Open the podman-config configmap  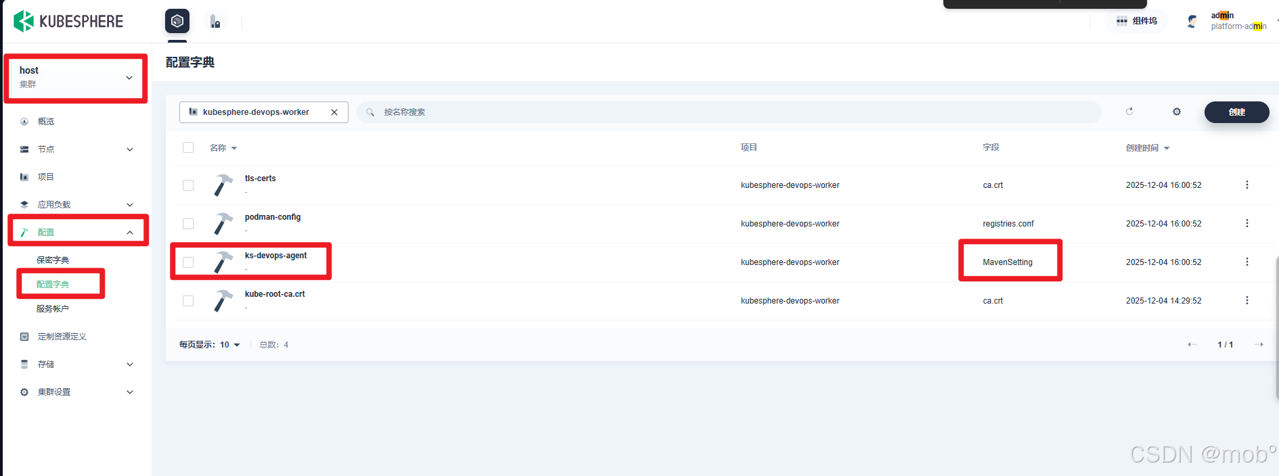(x=273, y=217)
